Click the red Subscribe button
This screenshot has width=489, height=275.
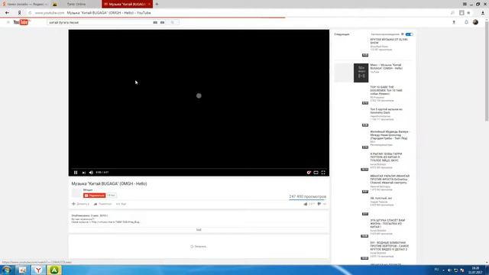pos(95,196)
